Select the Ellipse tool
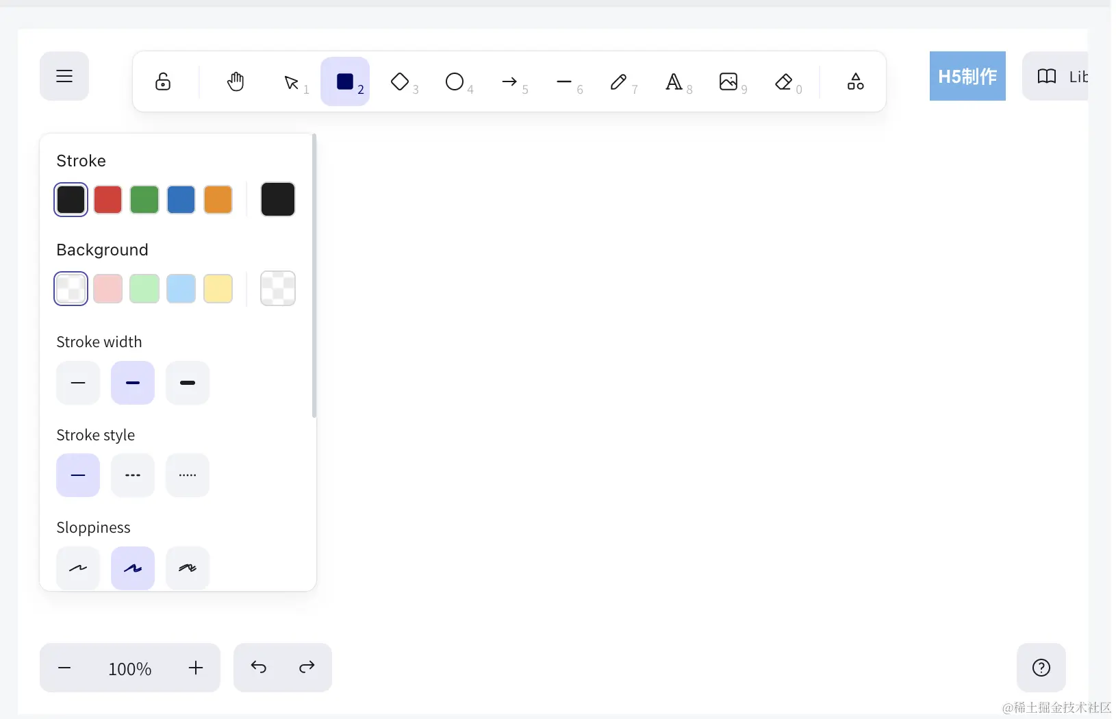 pyautogui.click(x=455, y=81)
